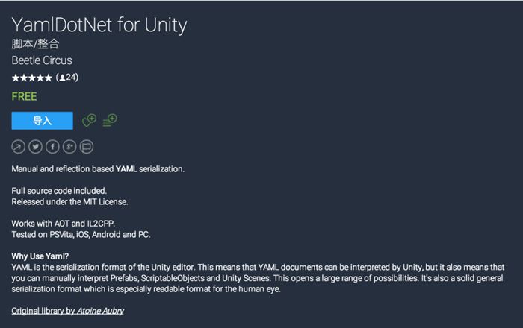523x328 pixels.
Task: Click the green FREE price label
Action: pos(24,97)
